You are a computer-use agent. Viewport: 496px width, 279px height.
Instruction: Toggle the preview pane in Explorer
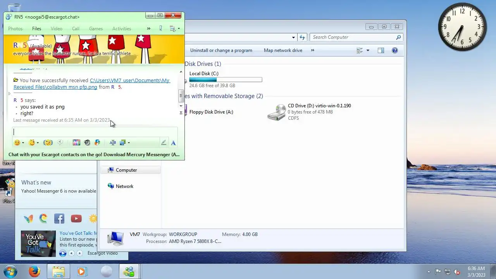381,50
